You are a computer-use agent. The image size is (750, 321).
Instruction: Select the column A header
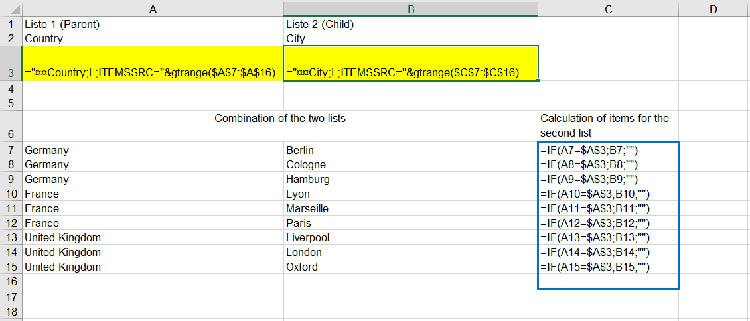tap(153, 9)
